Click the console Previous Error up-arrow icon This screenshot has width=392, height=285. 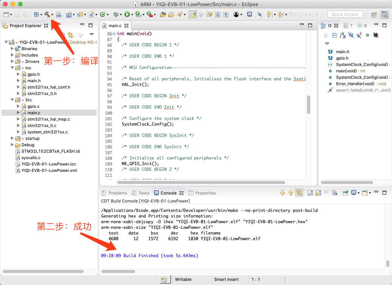pyautogui.click(x=291, y=193)
